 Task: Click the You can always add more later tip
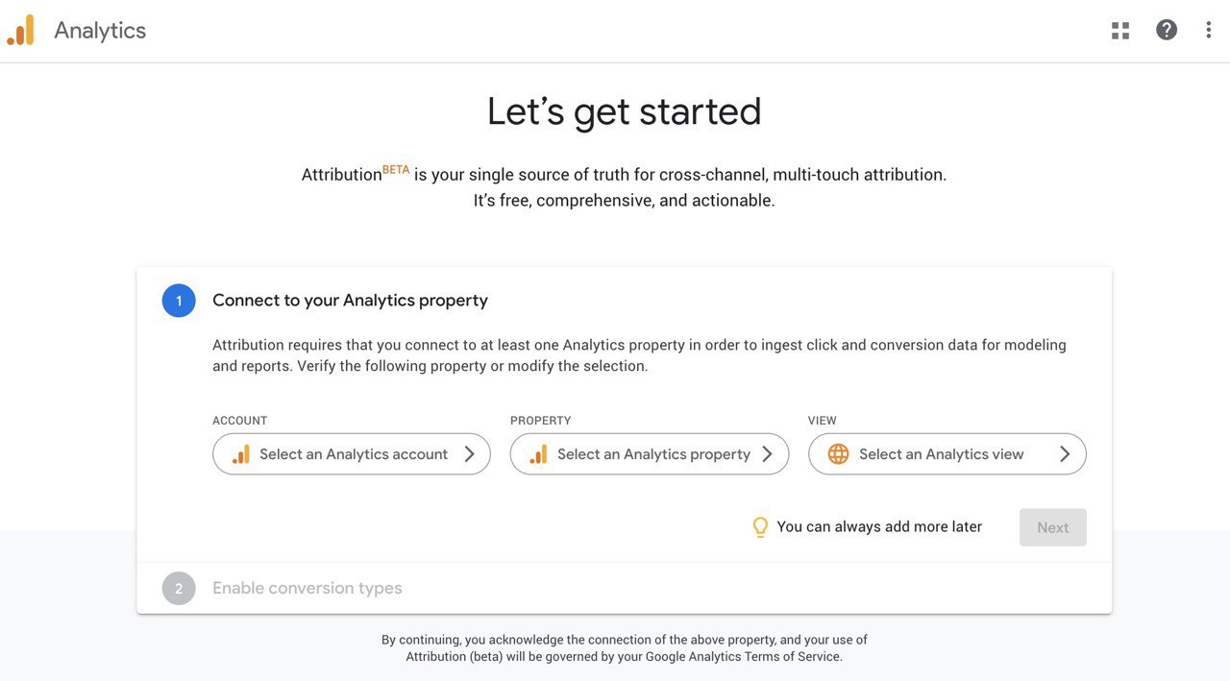pos(879,526)
